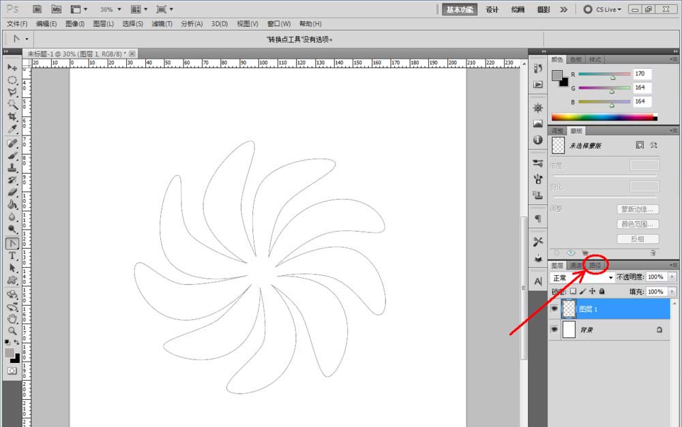Select the Magic Wand tool

click(12, 104)
